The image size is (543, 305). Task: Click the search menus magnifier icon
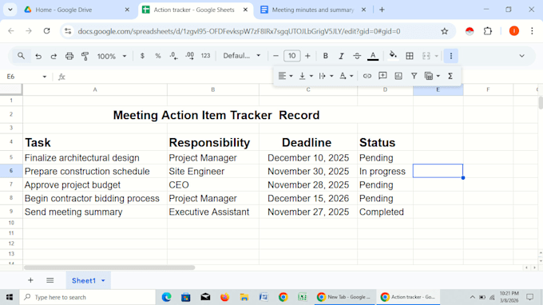click(x=21, y=56)
